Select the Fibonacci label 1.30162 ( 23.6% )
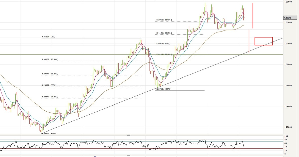299x157 pixels. click(50, 60)
